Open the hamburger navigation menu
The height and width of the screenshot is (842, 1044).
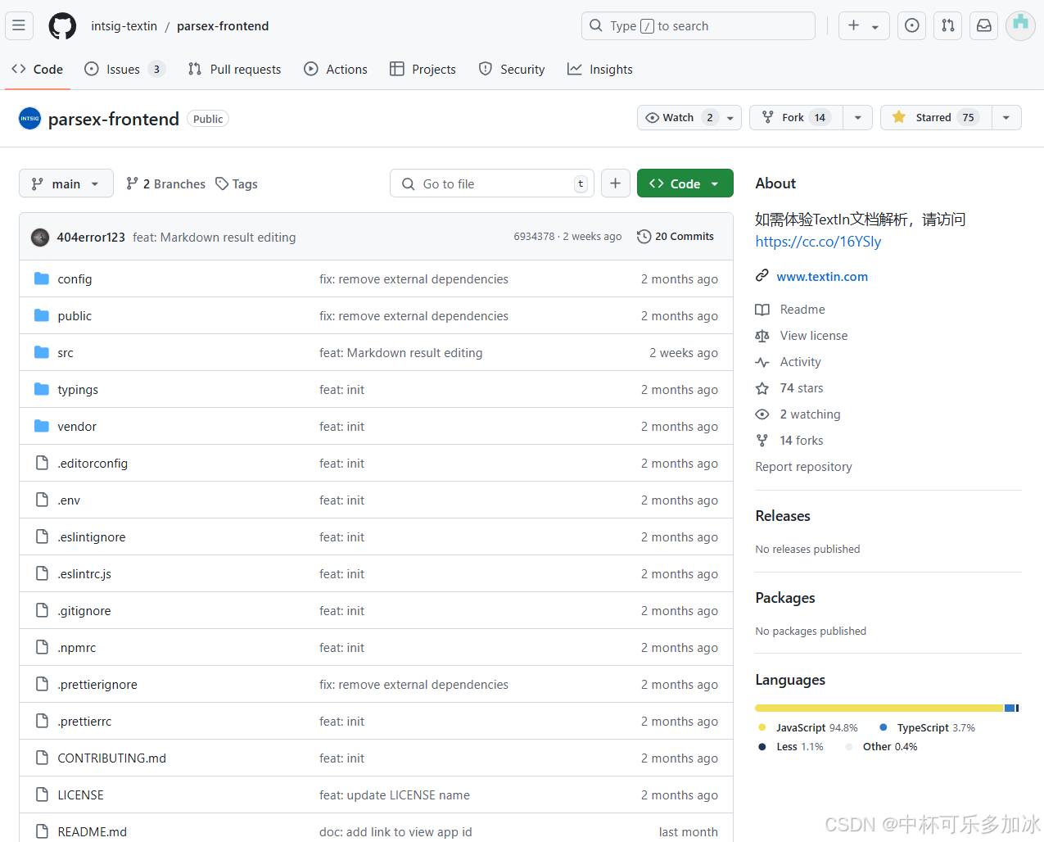pos(19,25)
